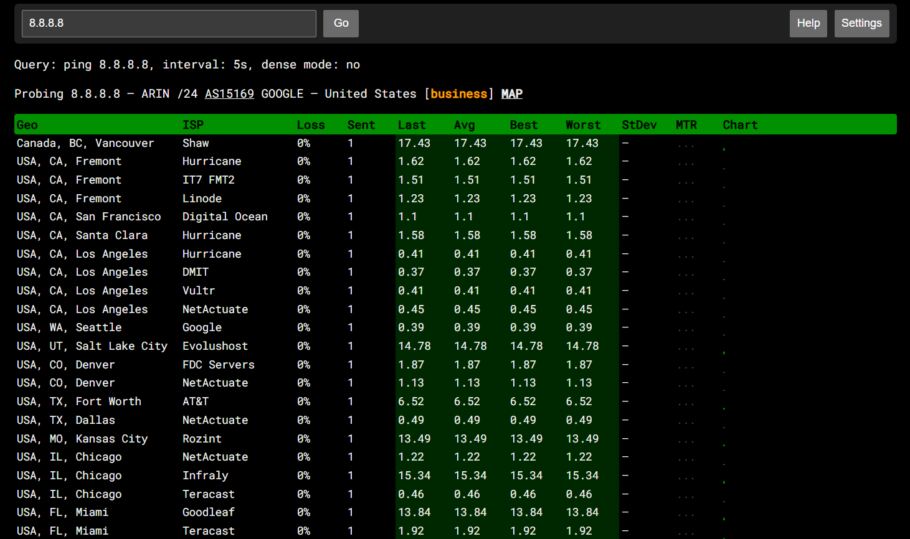Select the 'USA, CA, Santa Clara' geo cell
Screen dimensions: 910x539
pos(82,235)
